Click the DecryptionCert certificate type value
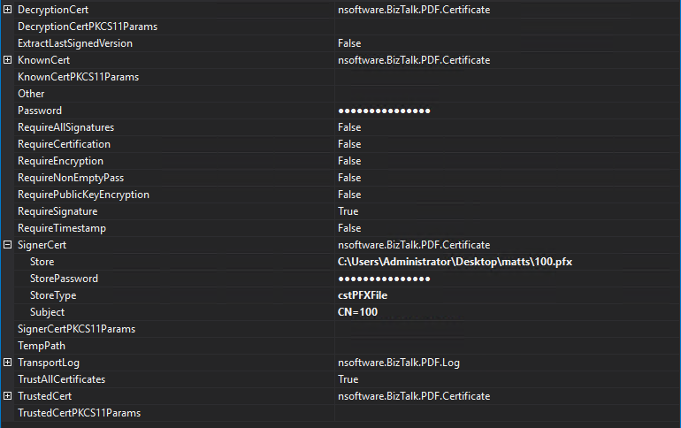This screenshot has height=428, width=681. [x=414, y=10]
